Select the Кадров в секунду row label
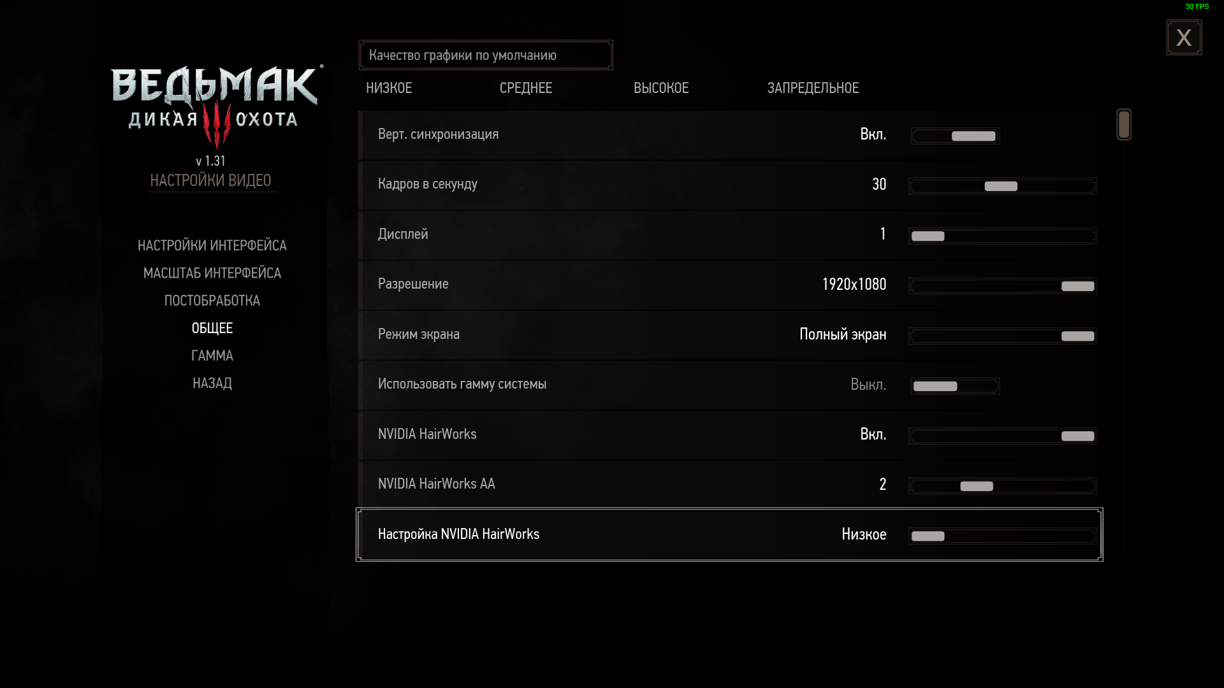This screenshot has height=688, width=1224. (x=427, y=184)
